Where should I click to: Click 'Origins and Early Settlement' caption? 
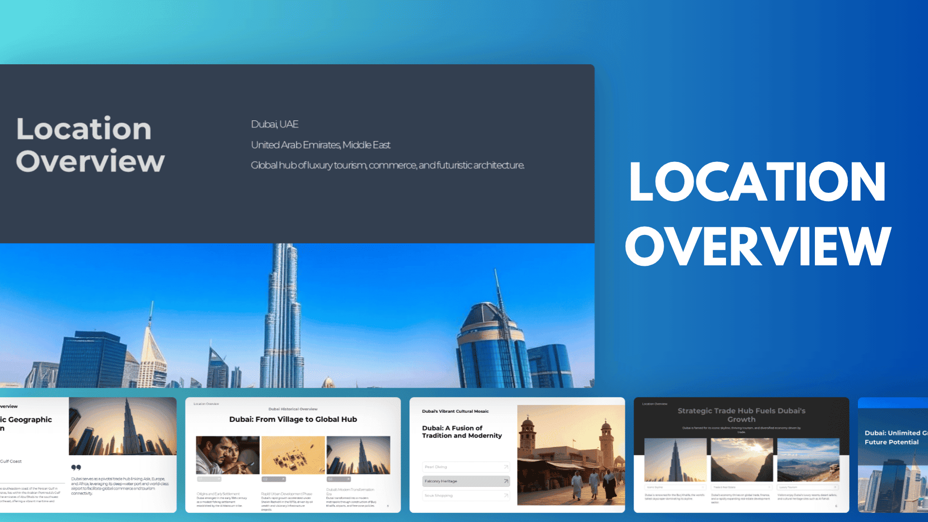pos(218,494)
